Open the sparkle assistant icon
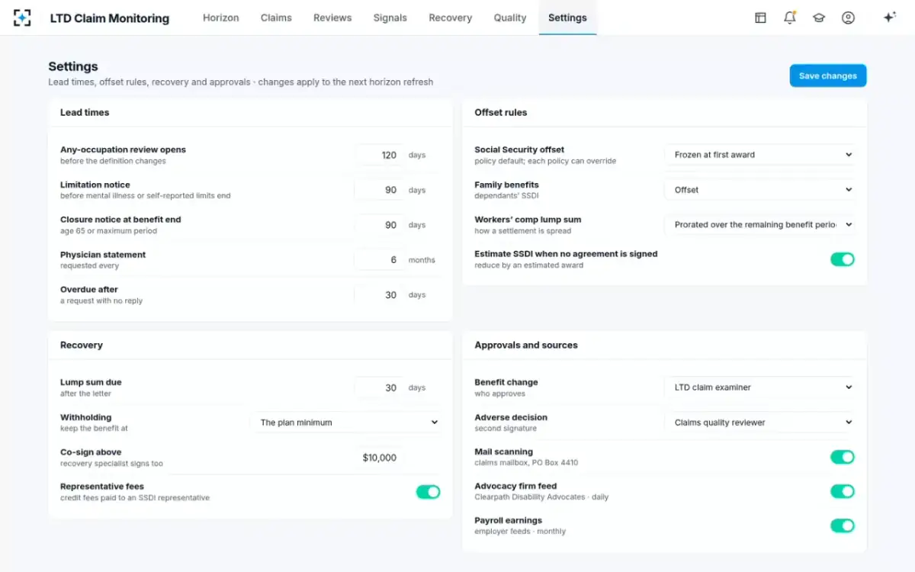This screenshot has width=915, height=572. pos(889,18)
